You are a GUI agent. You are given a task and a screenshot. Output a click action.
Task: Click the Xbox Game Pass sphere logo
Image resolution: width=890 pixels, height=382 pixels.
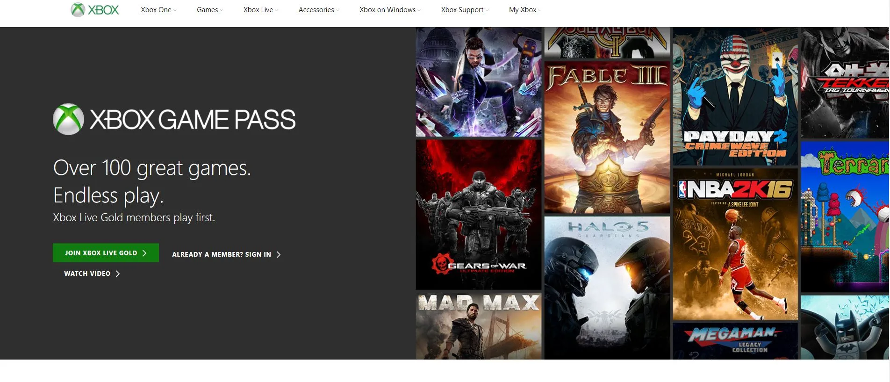(68, 119)
